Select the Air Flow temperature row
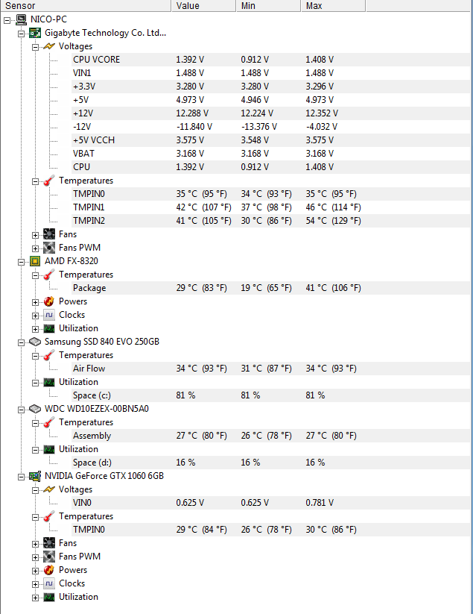Image resolution: width=473 pixels, height=614 pixels. (x=270, y=369)
